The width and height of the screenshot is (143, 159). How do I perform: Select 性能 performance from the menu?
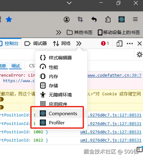tap(61, 67)
